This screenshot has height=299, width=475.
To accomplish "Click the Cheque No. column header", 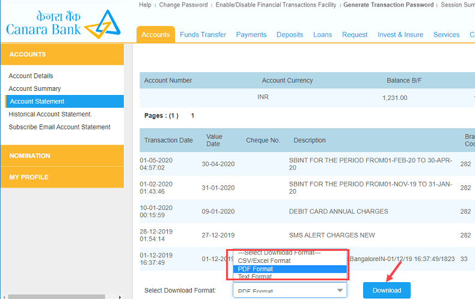I will 263,140.
